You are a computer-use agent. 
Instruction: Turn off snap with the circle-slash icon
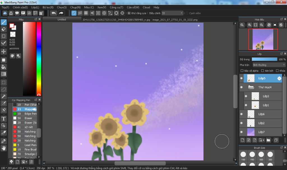(x=74, y=13)
